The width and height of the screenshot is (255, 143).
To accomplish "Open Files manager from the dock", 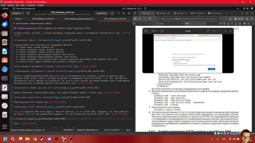I will [4, 33].
